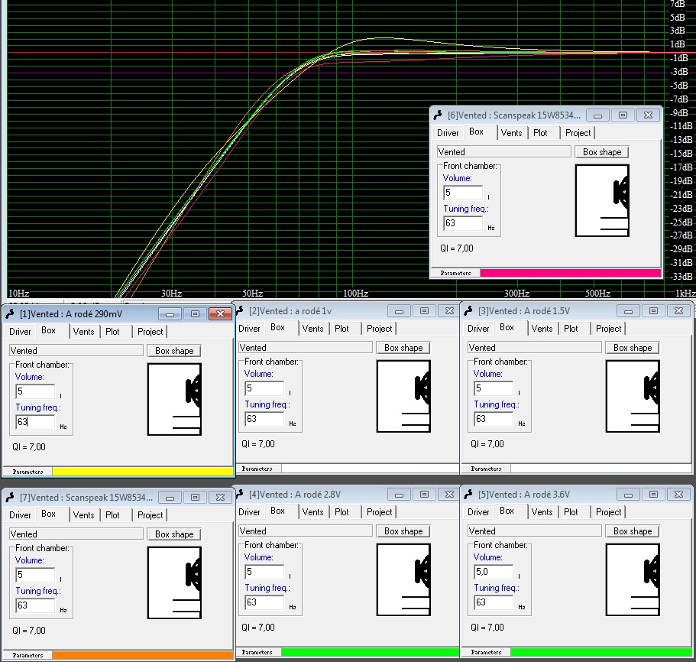Focus the Tuning freq field in window [3]
Screen dimensions: 696x662
494,419
